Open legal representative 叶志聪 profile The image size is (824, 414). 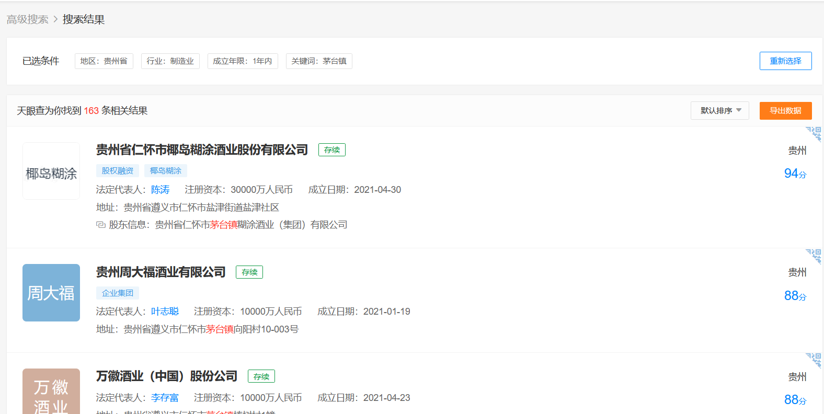(x=165, y=312)
